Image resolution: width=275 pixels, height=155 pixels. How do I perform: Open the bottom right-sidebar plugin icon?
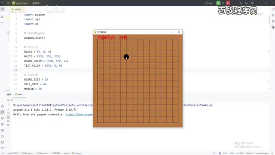[x=273, y=27]
